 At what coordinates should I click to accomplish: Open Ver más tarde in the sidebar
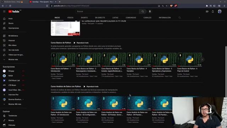pos(14,50)
